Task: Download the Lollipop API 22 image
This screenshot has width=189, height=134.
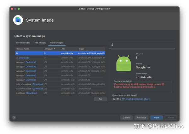Action: [x=31, y=93]
